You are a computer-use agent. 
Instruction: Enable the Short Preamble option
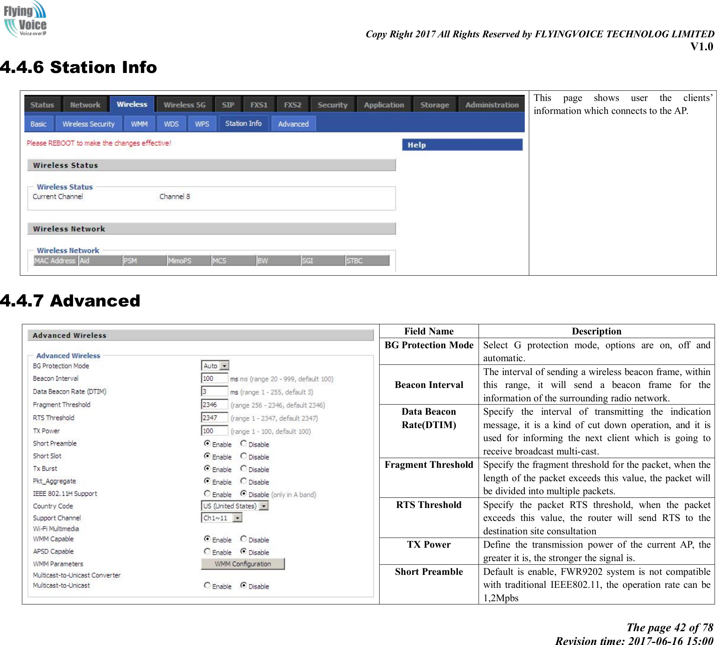tap(207, 444)
